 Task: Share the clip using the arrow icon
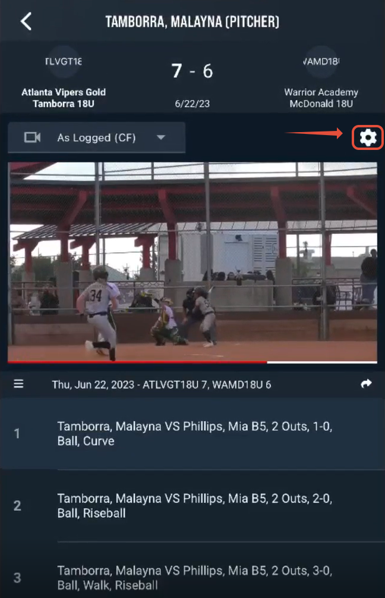(366, 384)
